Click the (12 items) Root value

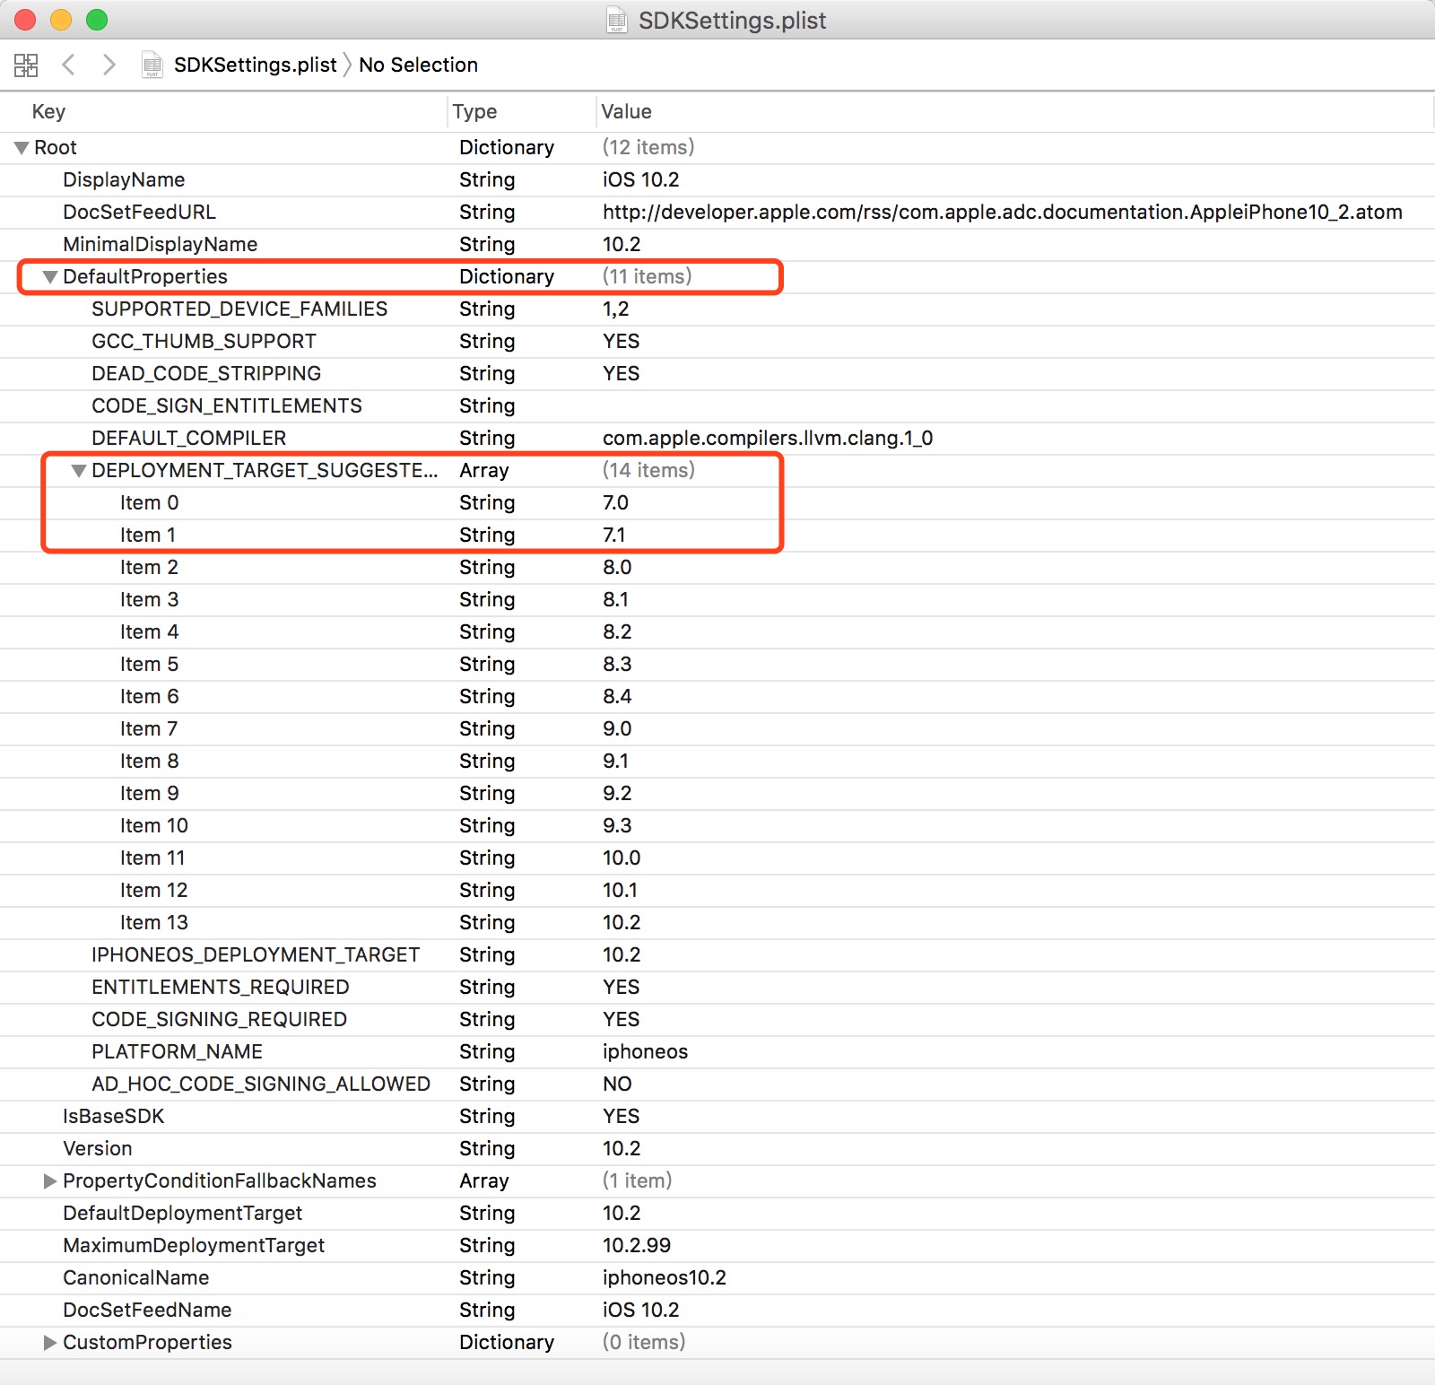(648, 147)
